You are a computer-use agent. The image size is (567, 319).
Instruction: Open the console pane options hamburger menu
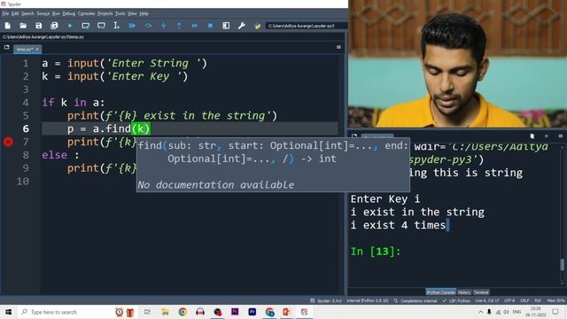coord(561,136)
